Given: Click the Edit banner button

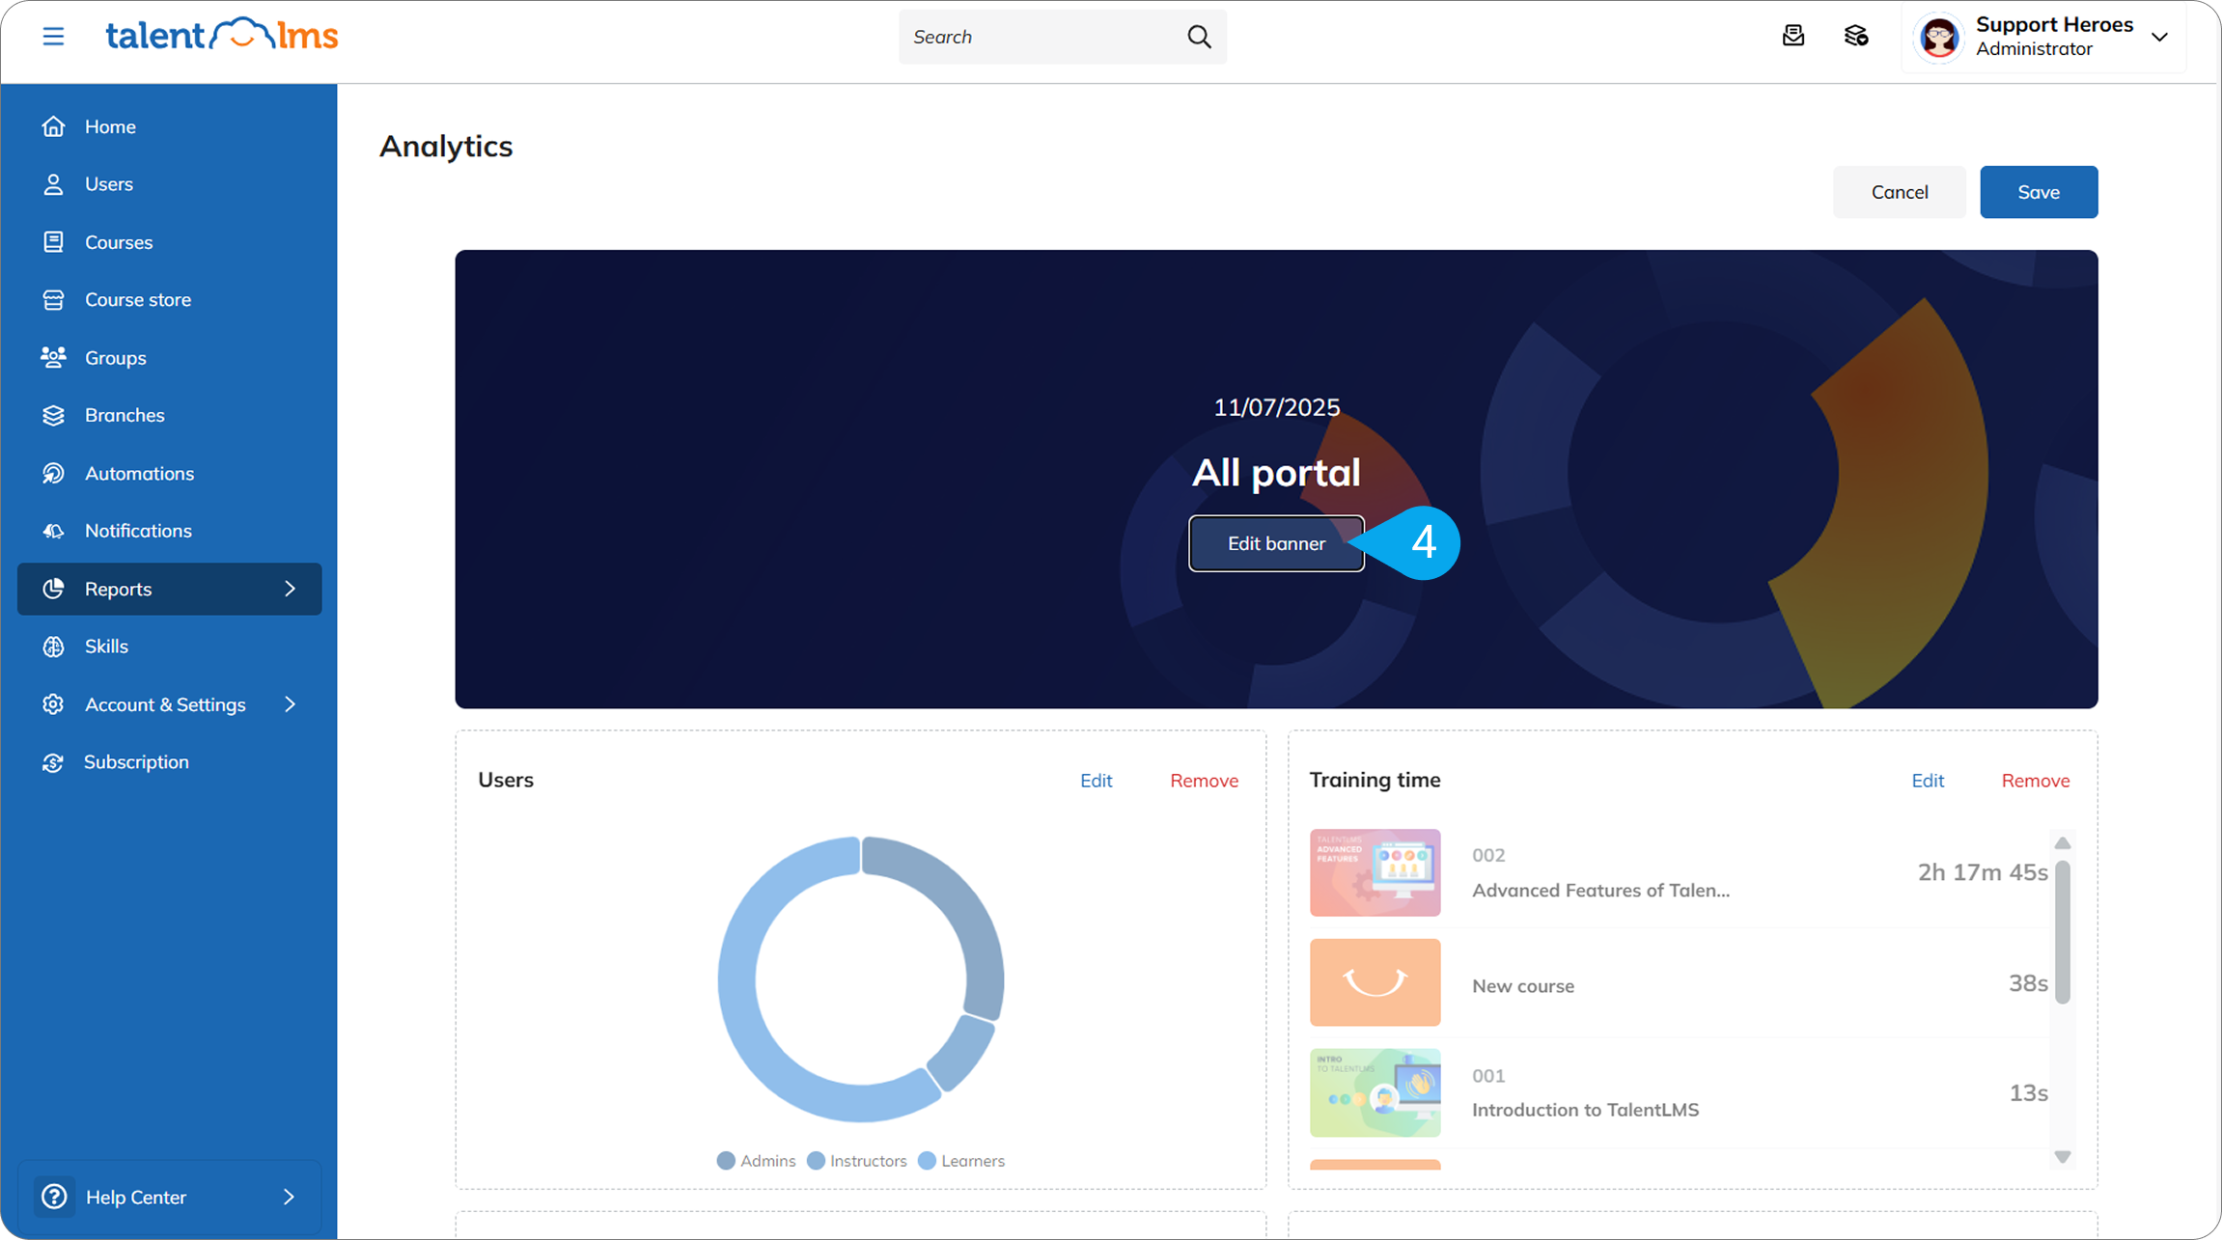Looking at the screenshot, I should 1276,543.
